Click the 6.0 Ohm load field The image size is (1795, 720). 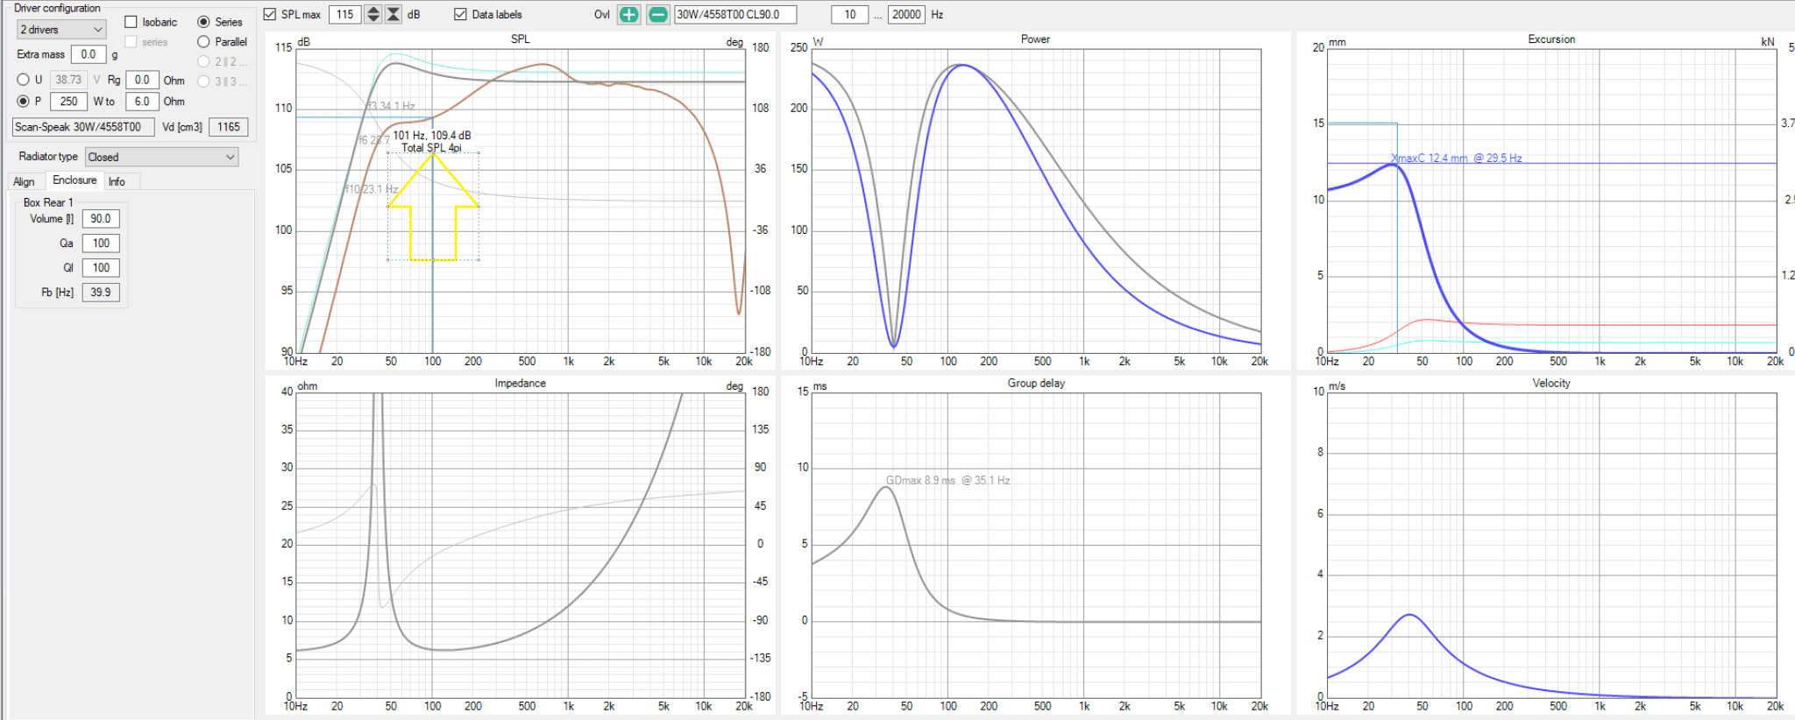pos(142,102)
